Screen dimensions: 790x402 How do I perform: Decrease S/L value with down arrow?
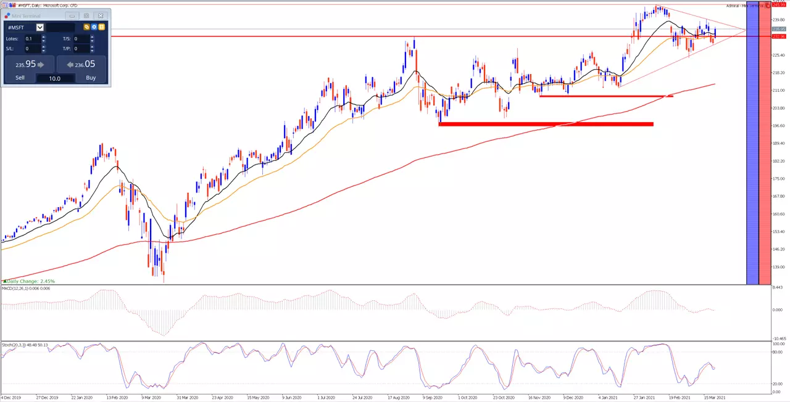(x=43, y=51)
